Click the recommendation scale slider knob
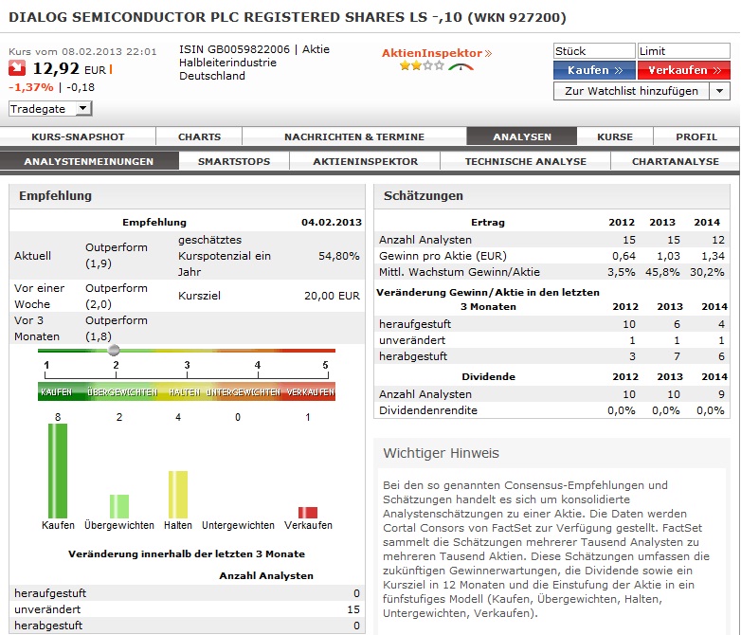The width and height of the screenshot is (741, 635). click(x=114, y=350)
